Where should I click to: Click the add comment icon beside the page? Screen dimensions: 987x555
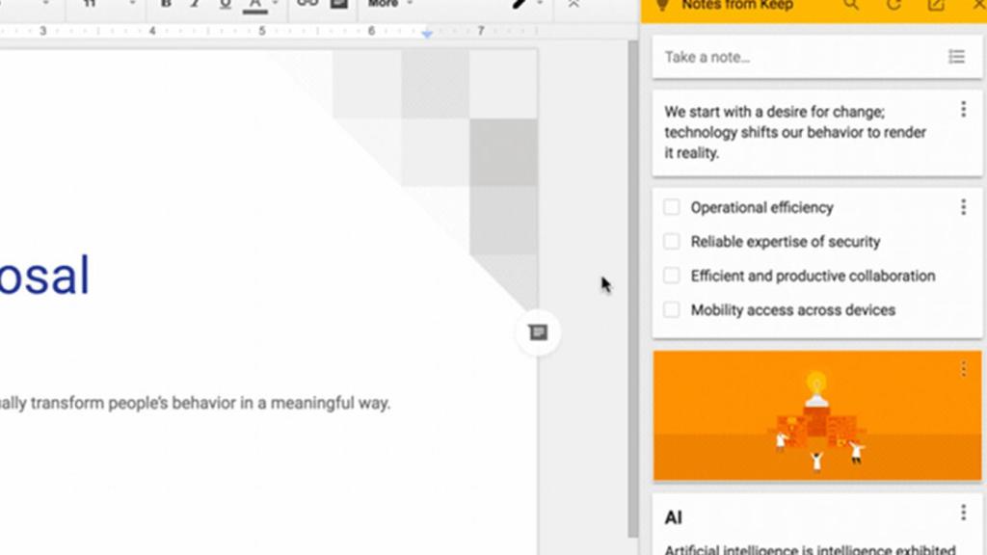point(538,332)
